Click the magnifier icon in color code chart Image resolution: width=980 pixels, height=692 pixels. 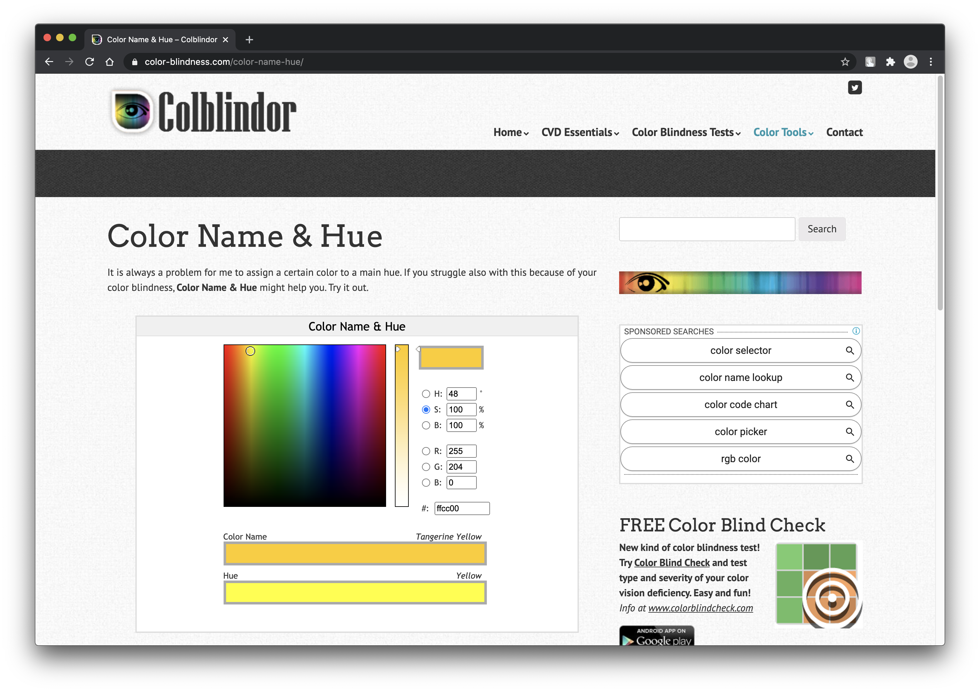(850, 405)
